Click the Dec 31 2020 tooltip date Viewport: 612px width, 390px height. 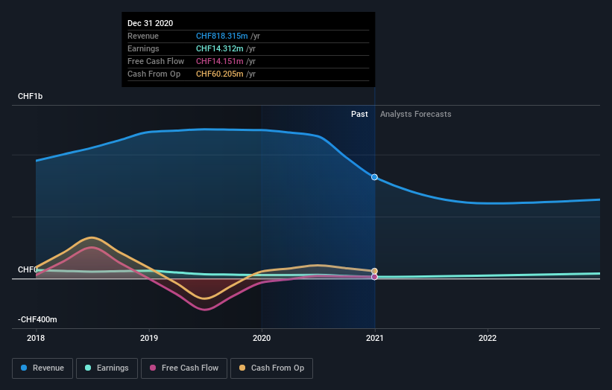(151, 23)
